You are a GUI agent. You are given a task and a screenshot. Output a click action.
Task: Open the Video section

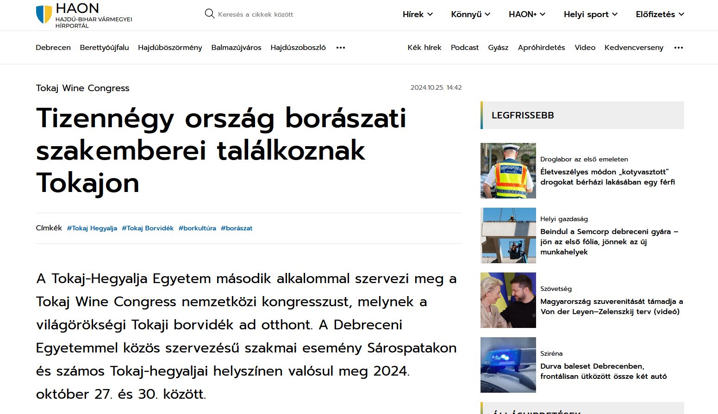pos(585,48)
